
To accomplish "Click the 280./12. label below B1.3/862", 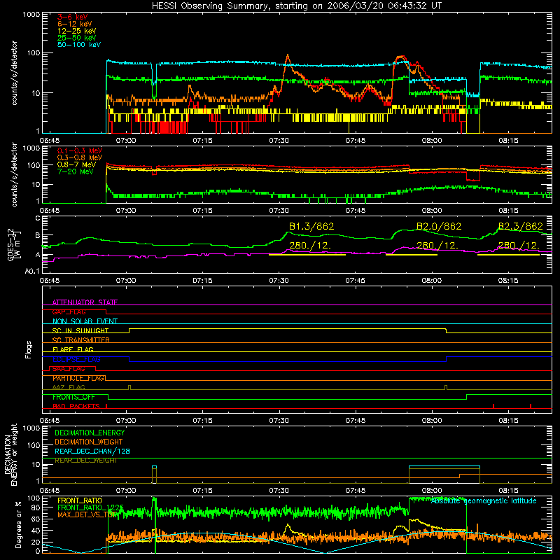I will click(x=310, y=246).
